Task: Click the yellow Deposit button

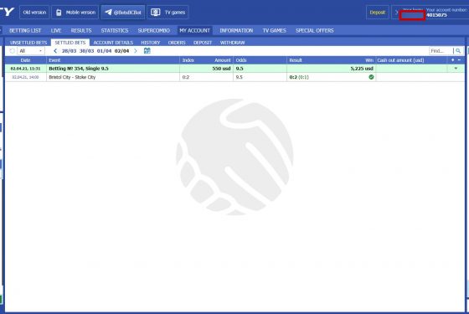Action: [378, 13]
